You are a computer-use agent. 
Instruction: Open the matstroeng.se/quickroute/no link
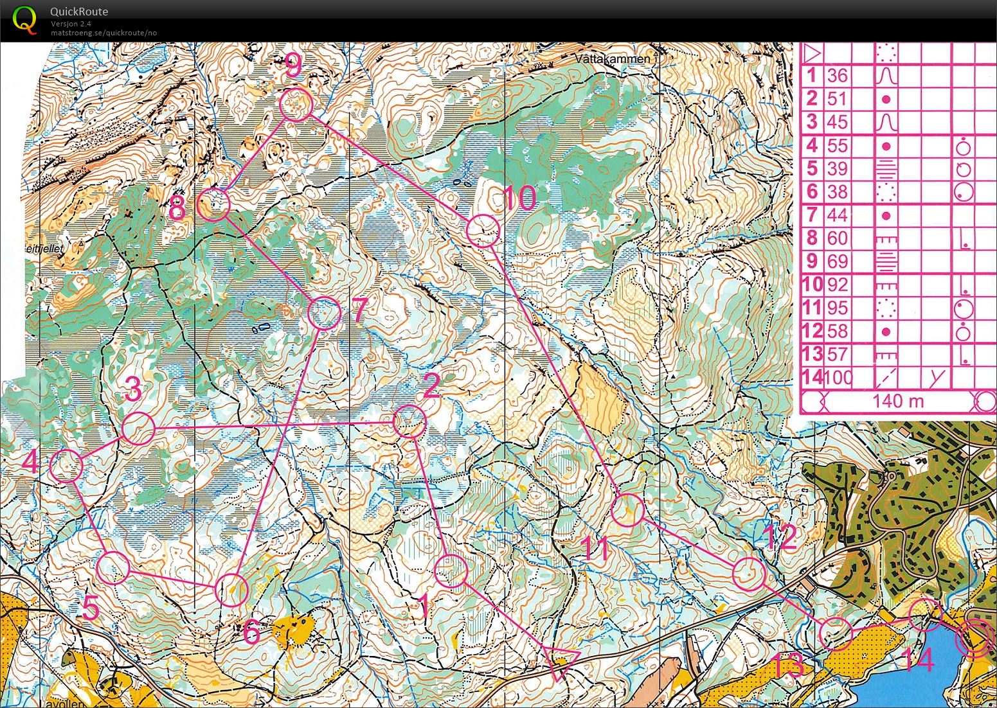pos(103,31)
